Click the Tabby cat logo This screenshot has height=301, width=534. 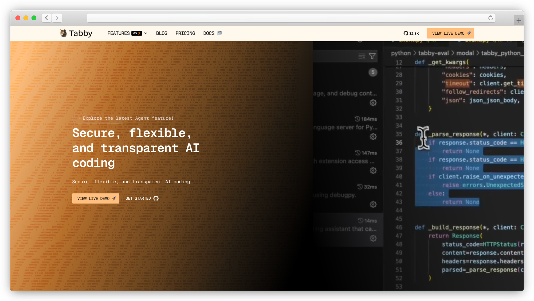tap(63, 33)
